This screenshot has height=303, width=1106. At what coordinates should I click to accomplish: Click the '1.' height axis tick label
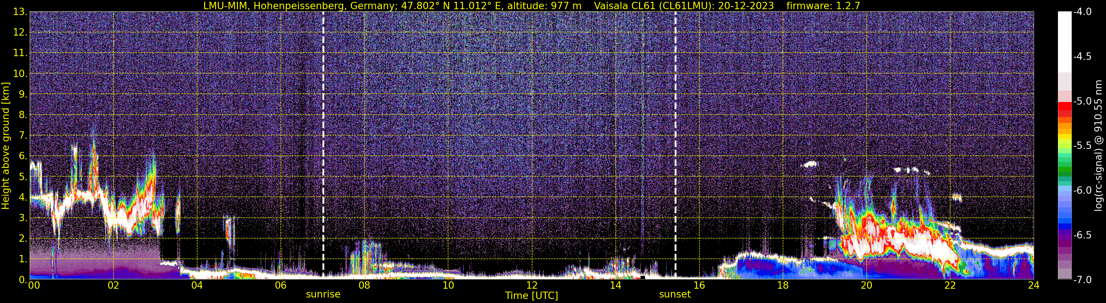(x=23, y=259)
